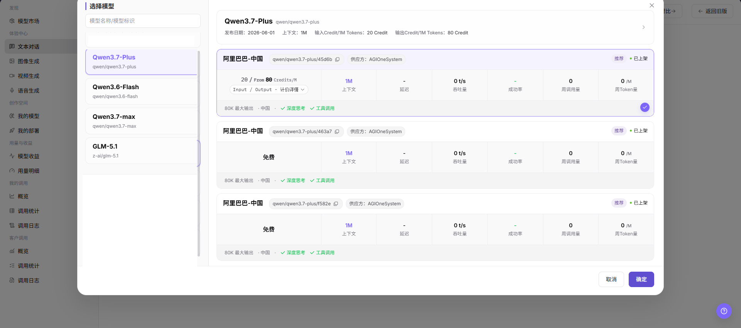The height and width of the screenshot is (328, 741).
Task: Click the 模型收益 pulse icon
Action: point(12,156)
